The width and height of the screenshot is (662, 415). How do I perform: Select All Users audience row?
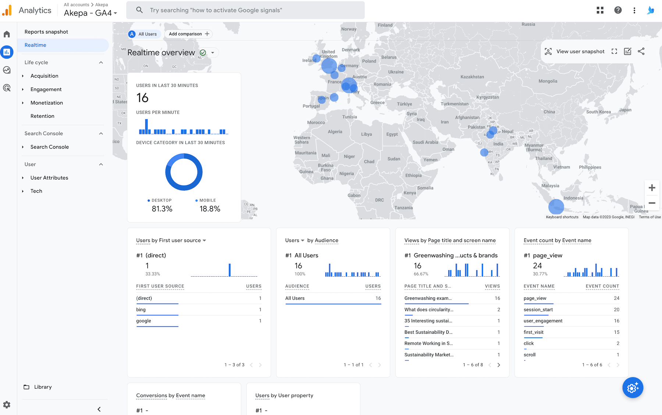tap(333, 298)
